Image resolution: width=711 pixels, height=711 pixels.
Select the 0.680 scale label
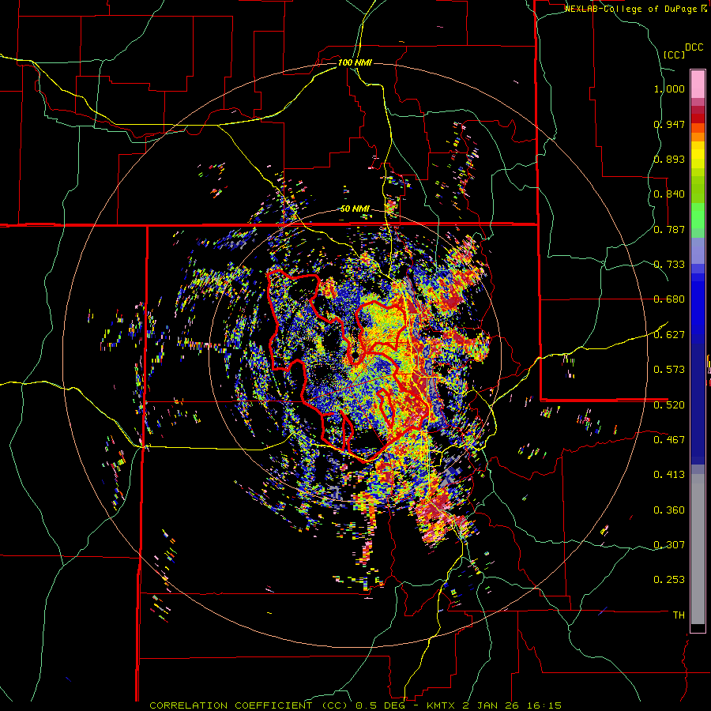coord(669,299)
